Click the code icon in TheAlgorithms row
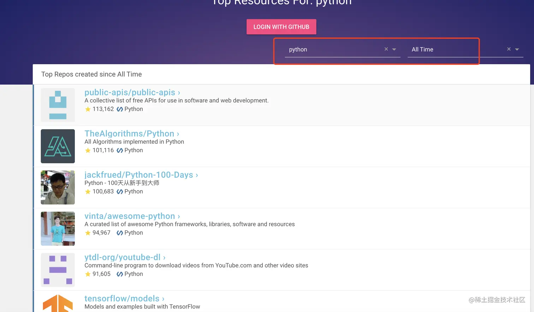534x312 pixels. pos(120,150)
